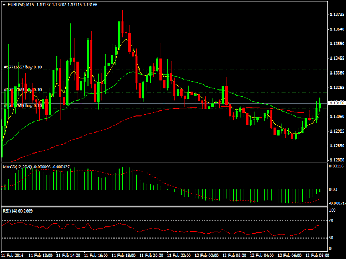
Task: Click time axis label 12 Feb 06:00
Action: click(290, 255)
